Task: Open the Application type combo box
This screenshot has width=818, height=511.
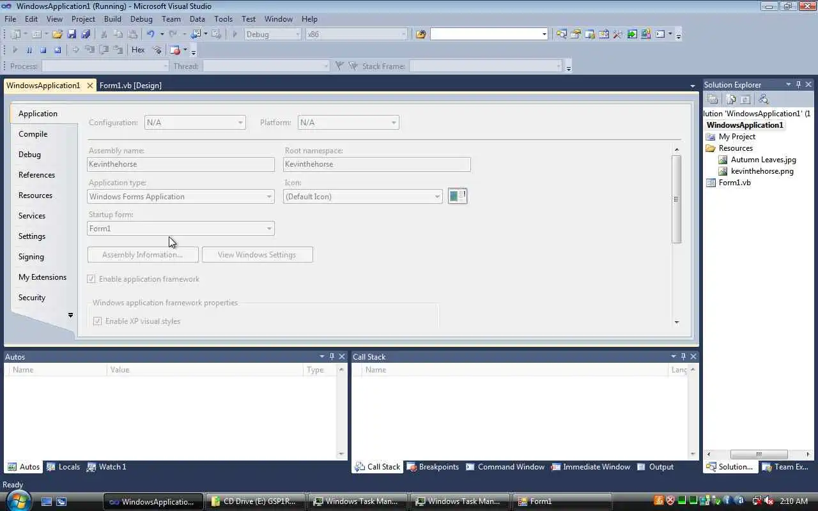Action: click(x=181, y=197)
